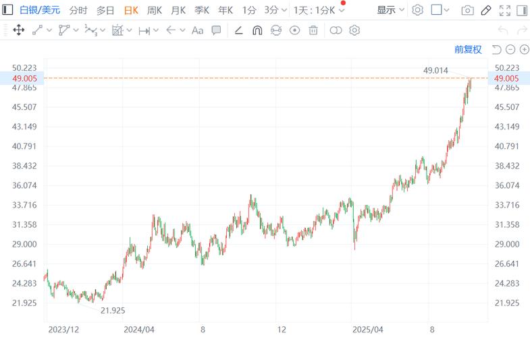
Task: Select the crosshair move tool
Action: click(x=19, y=30)
